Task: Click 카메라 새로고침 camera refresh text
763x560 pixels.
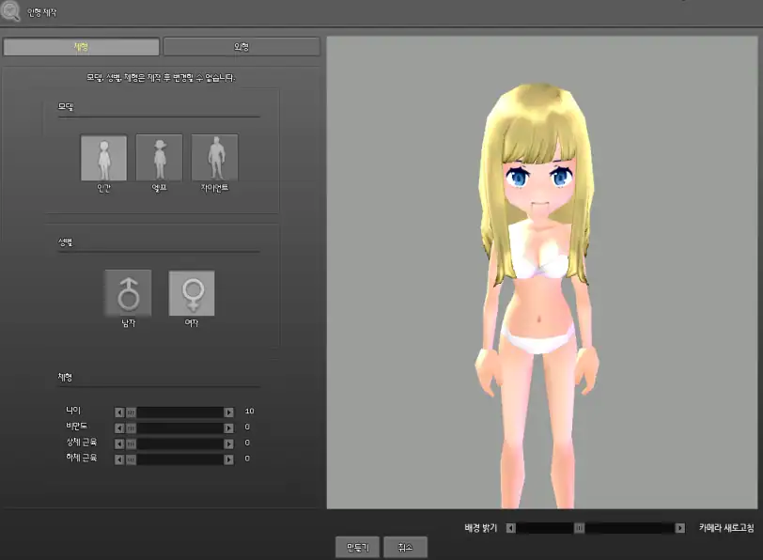Action: 724,528
